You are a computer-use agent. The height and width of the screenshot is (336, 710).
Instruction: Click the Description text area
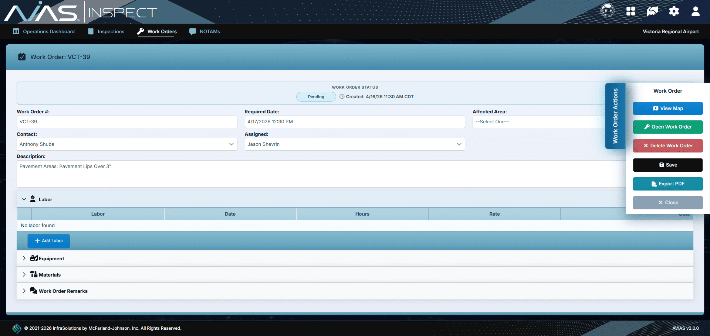321,174
